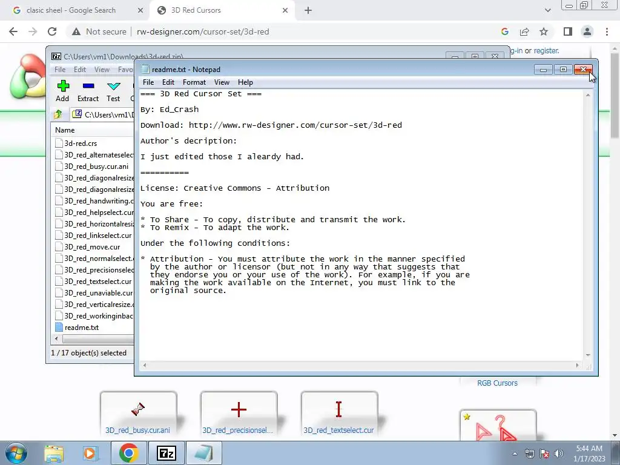This screenshot has height=465, width=620.
Task: Click Notepad vertical scrollbar down arrow
Action: pyautogui.click(x=588, y=355)
